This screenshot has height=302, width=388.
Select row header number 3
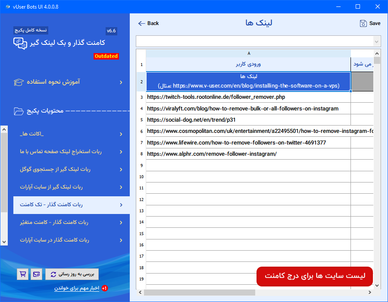click(141, 97)
